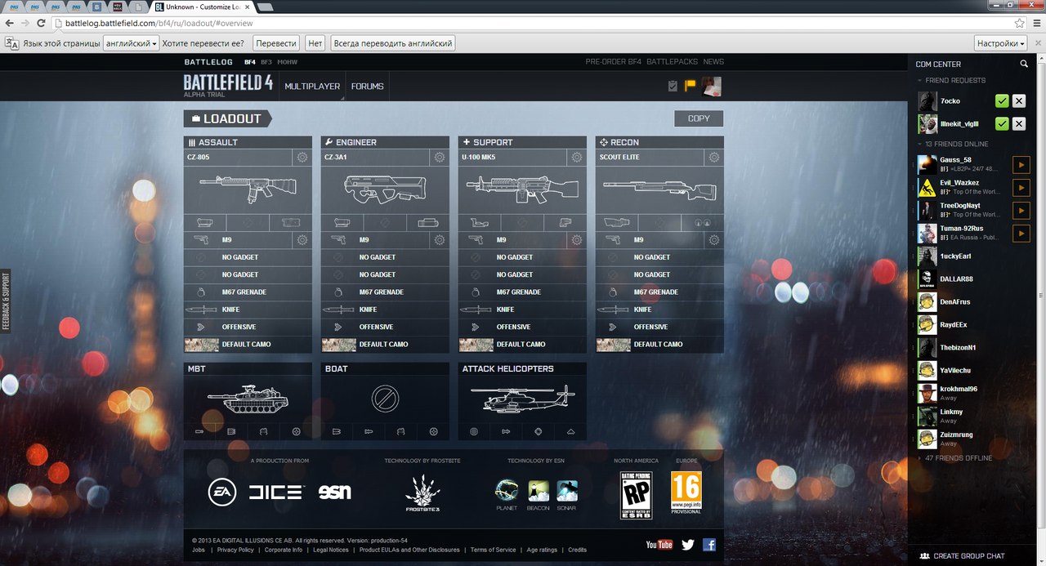Open language dropdown in translate bar
1046x566 pixels.
pos(132,43)
